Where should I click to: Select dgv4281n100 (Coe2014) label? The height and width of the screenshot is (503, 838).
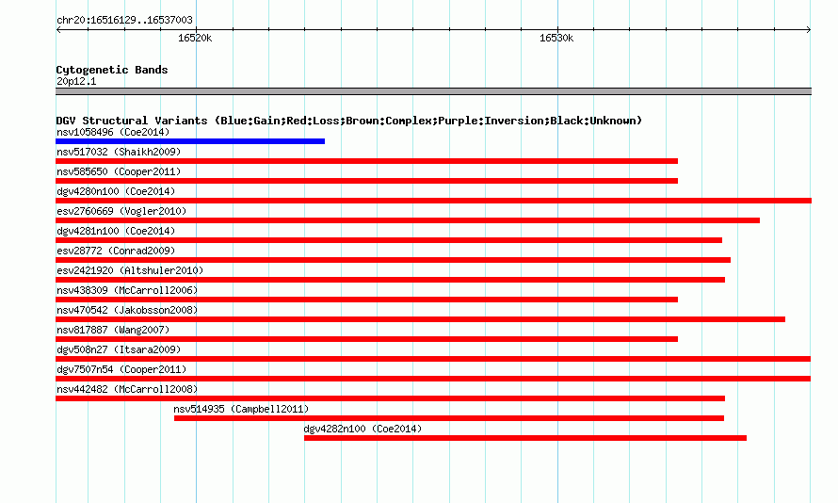point(116,231)
